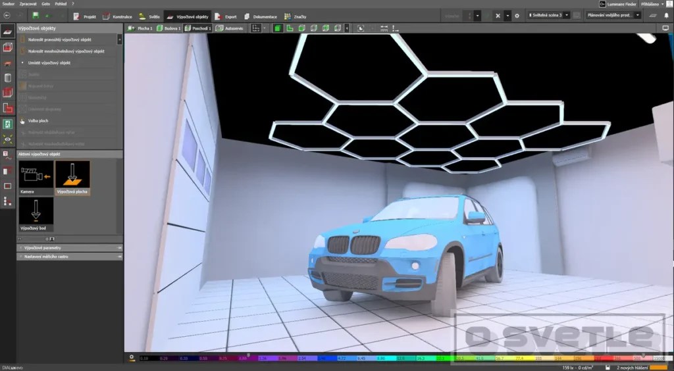This screenshot has width=674, height=371.
Task: Select the Výpočtový bod thumbnail
Action: tap(36, 214)
